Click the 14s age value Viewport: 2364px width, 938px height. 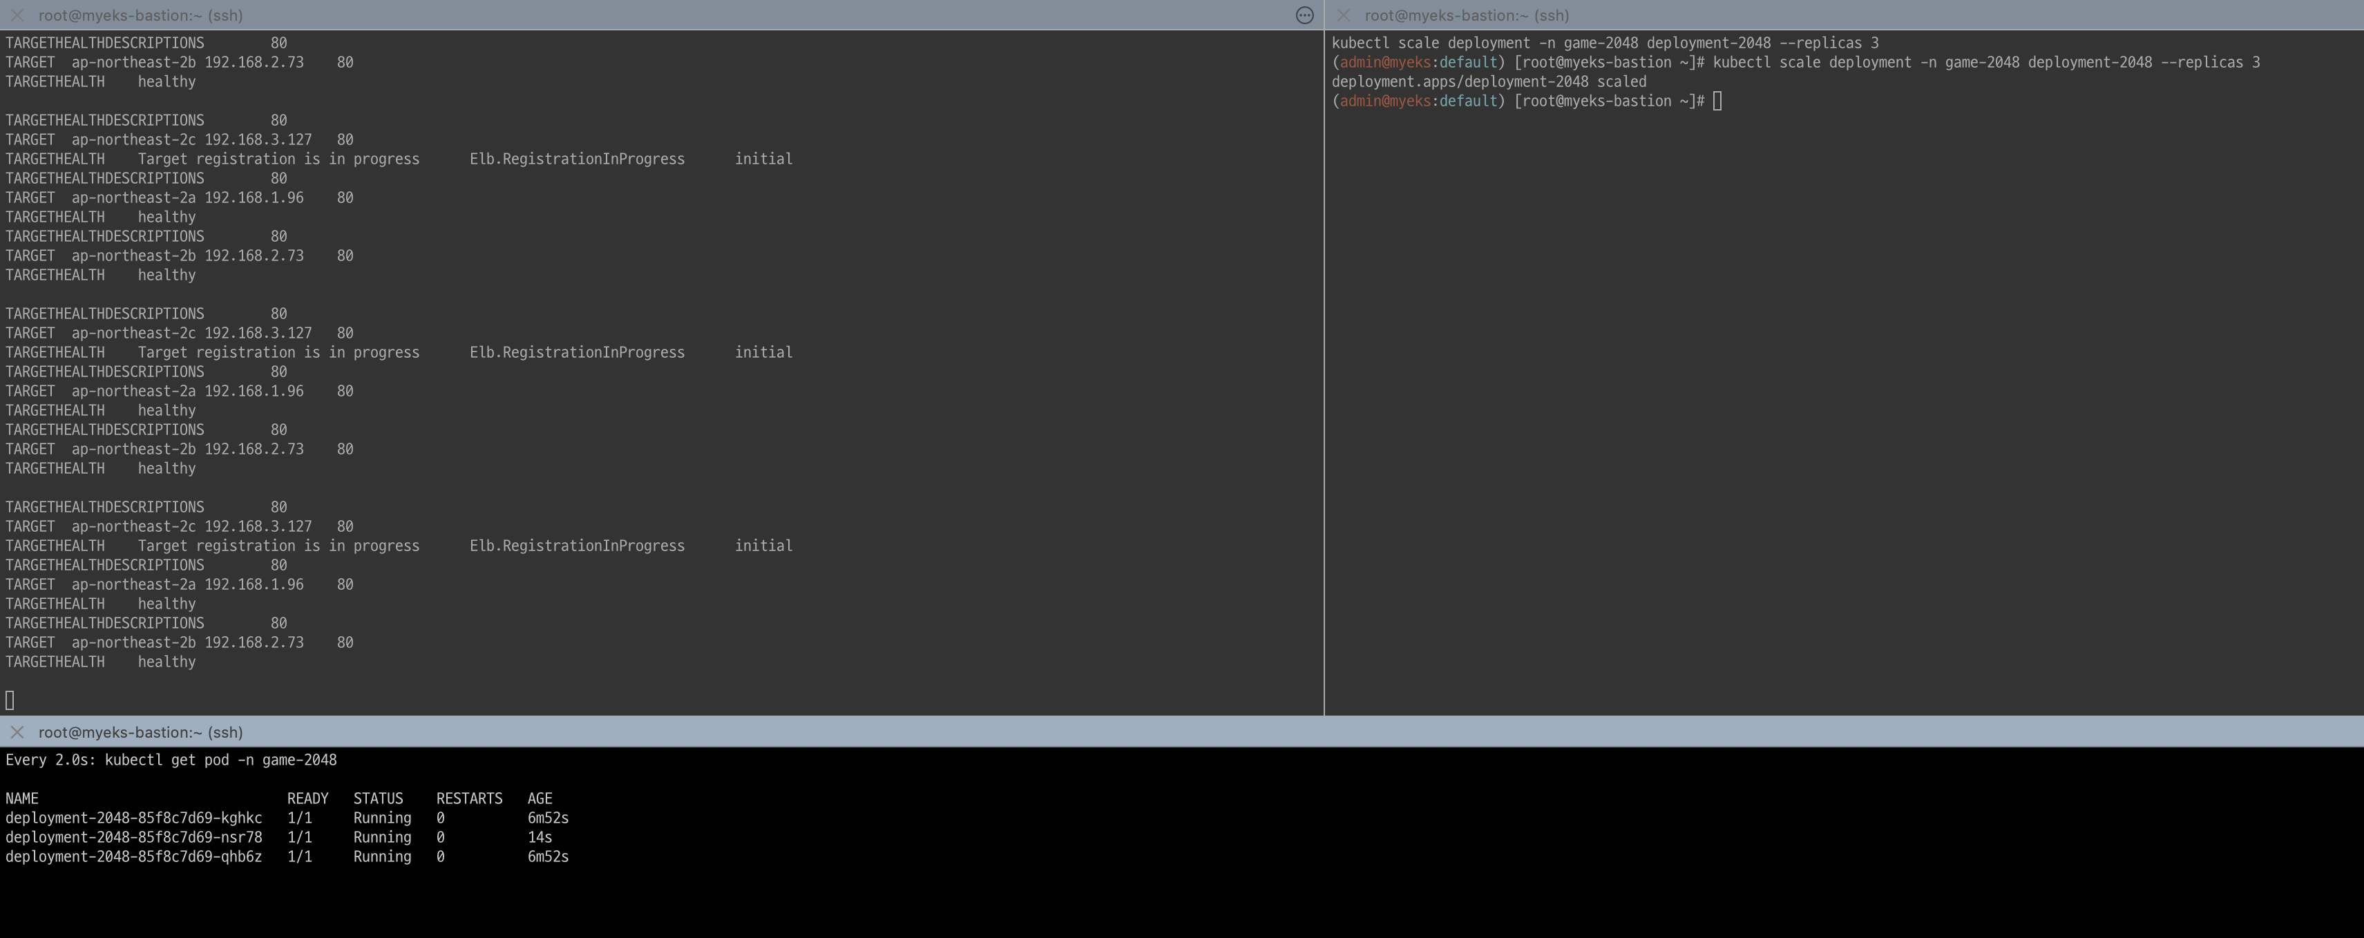[x=540, y=838]
